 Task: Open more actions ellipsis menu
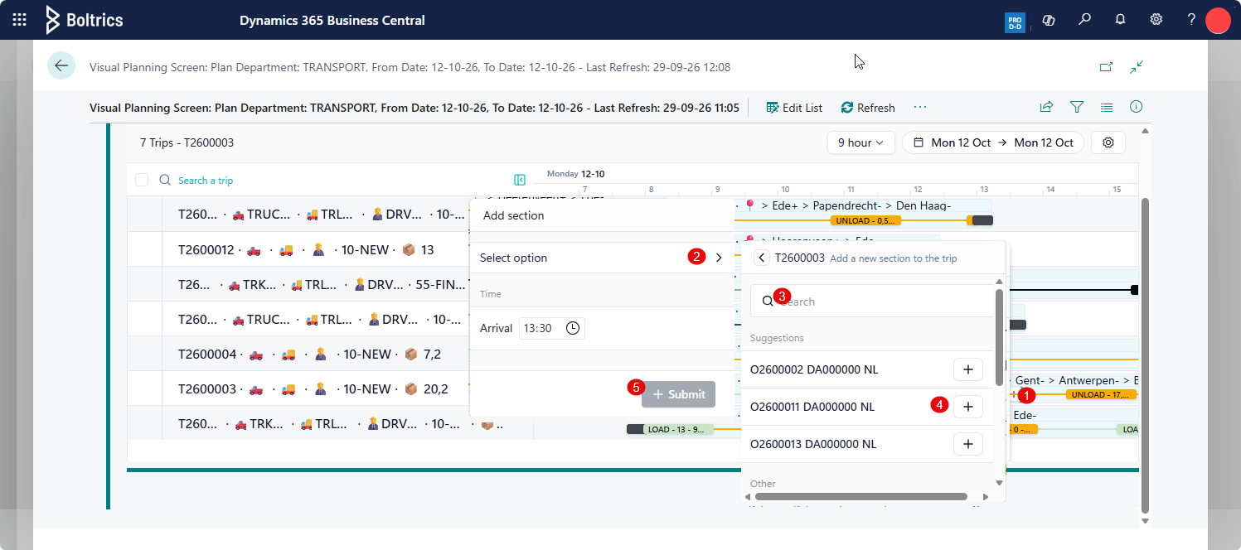coord(920,107)
